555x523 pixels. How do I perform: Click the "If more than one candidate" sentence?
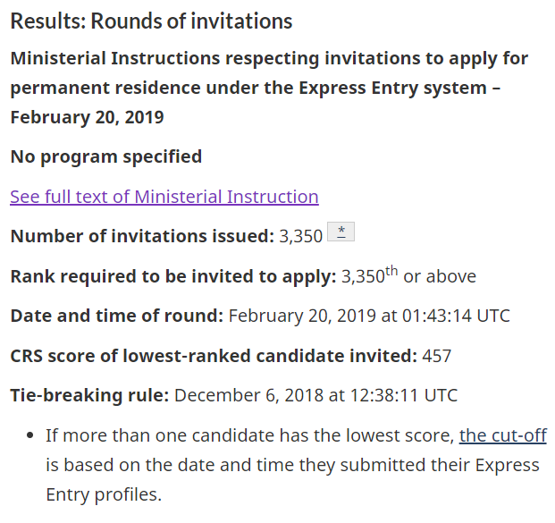(x=250, y=437)
